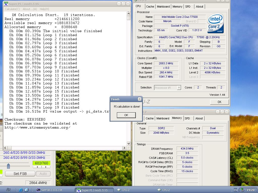This screenshot has width=258, height=193.
Task: Close the Super PI window
Action: [x=128, y=4]
